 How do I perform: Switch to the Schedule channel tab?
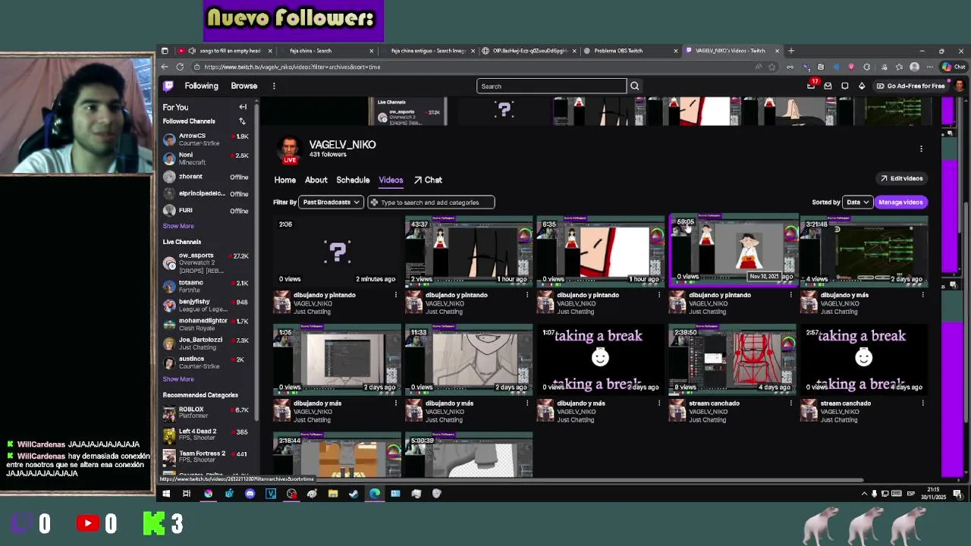point(353,180)
